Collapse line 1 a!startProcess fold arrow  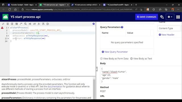(x=8, y=28)
